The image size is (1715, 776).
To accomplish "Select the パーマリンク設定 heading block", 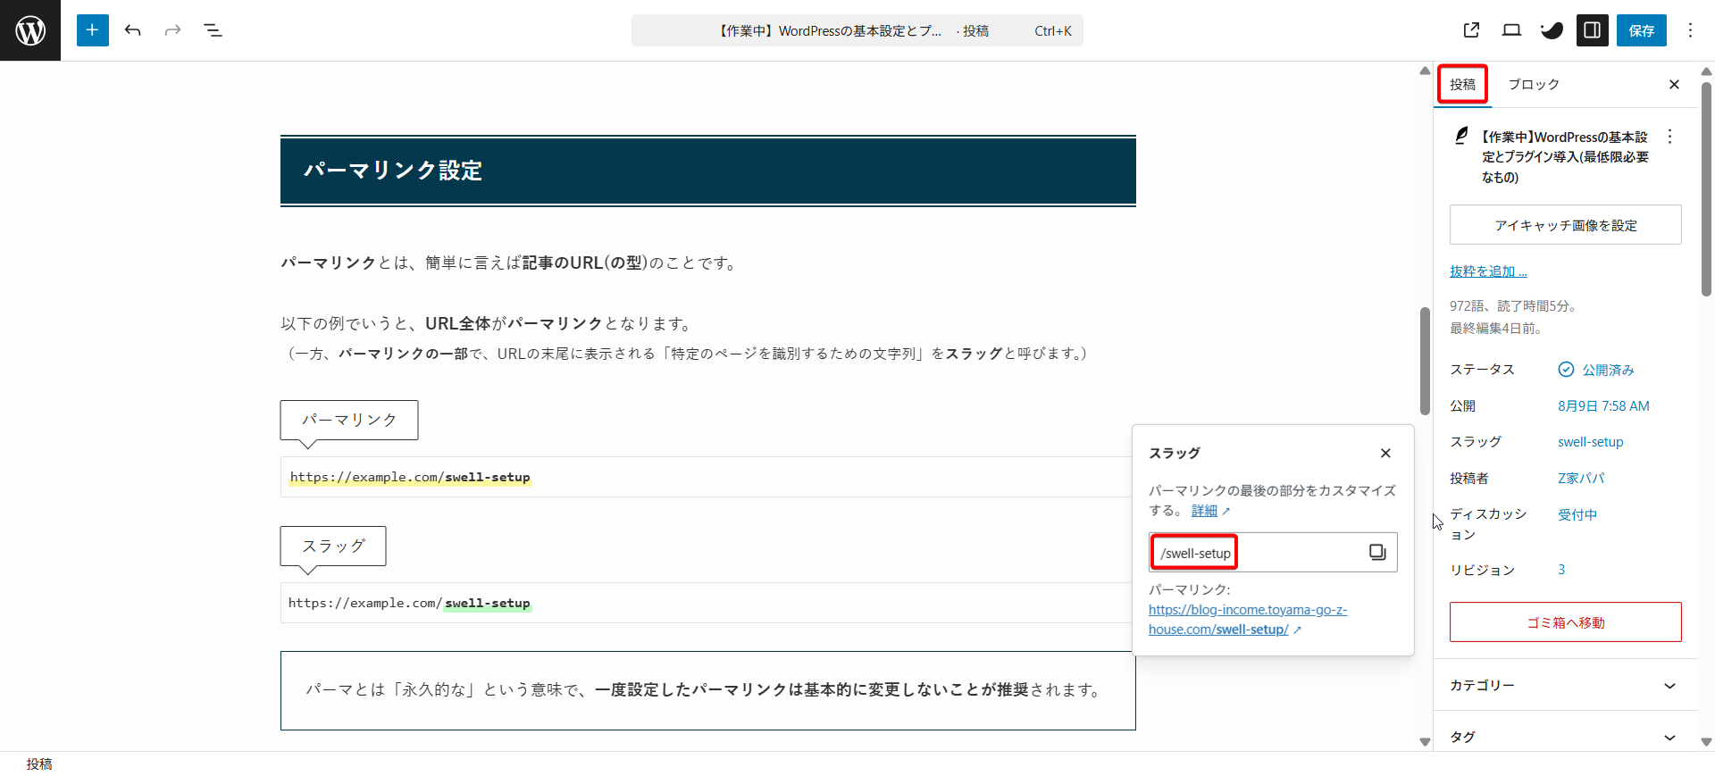I will tap(707, 171).
